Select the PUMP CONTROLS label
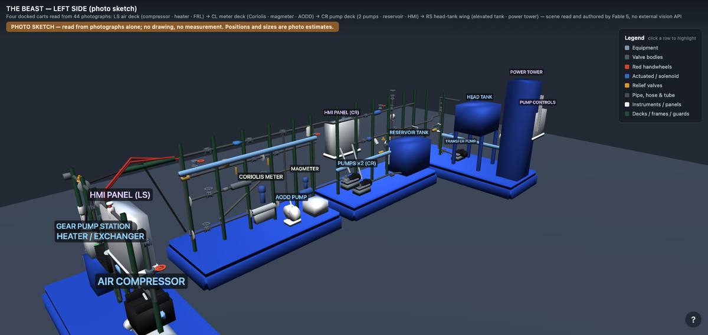The height and width of the screenshot is (335, 708). coord(537,102)
